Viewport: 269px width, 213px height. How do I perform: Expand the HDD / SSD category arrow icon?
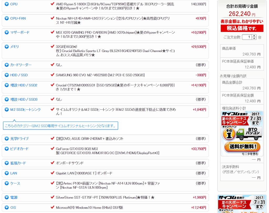pyautogui.click(x=7, y=75)
